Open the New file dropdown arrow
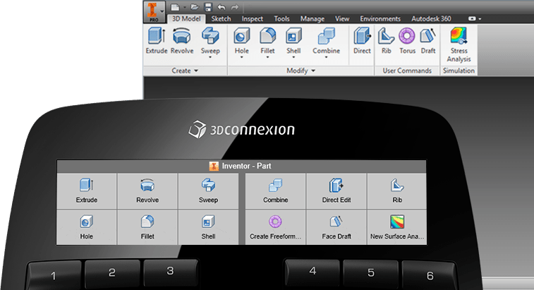The height and width of the screenshot is (290, 534). pyautogui.click(x=185, y=7)
